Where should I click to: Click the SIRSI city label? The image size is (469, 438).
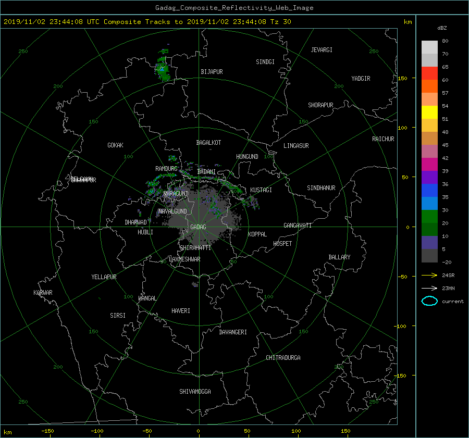(118, 316)
